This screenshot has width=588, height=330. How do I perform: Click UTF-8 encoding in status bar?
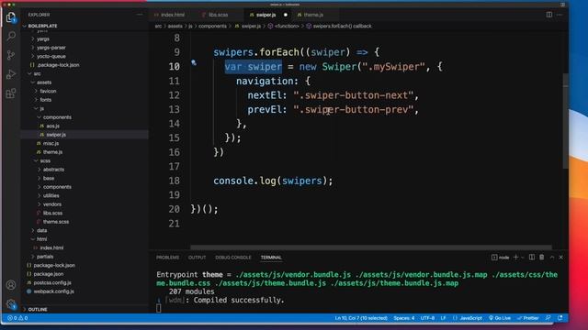(x=427, y=318)
